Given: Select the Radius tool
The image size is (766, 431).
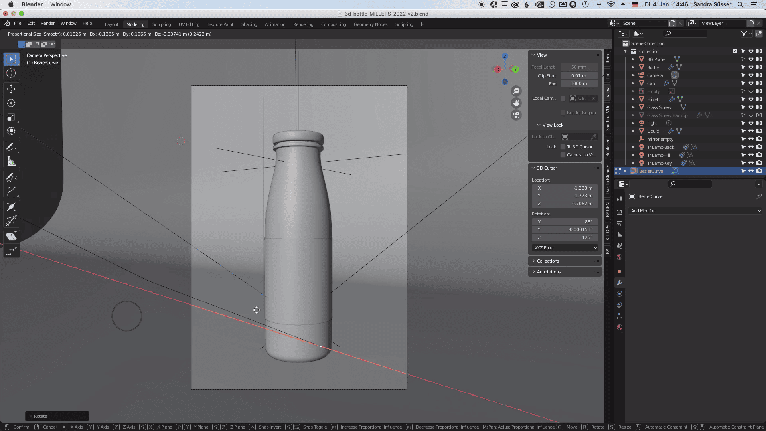Looking at the screenshot, I should 11,207.
